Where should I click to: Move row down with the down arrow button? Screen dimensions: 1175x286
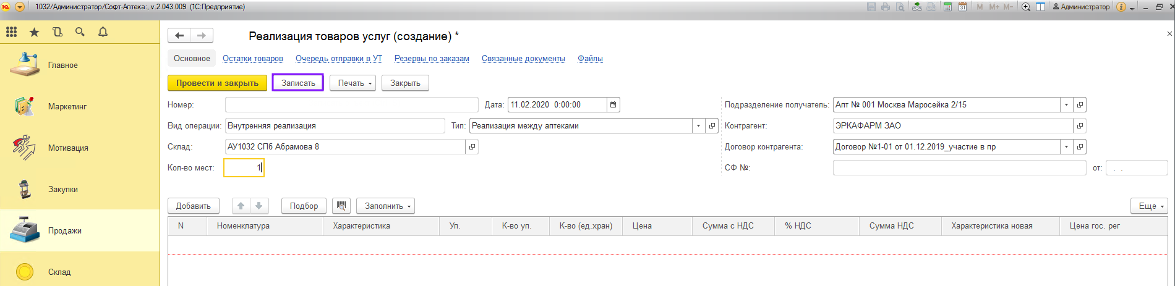click(259, 206)
